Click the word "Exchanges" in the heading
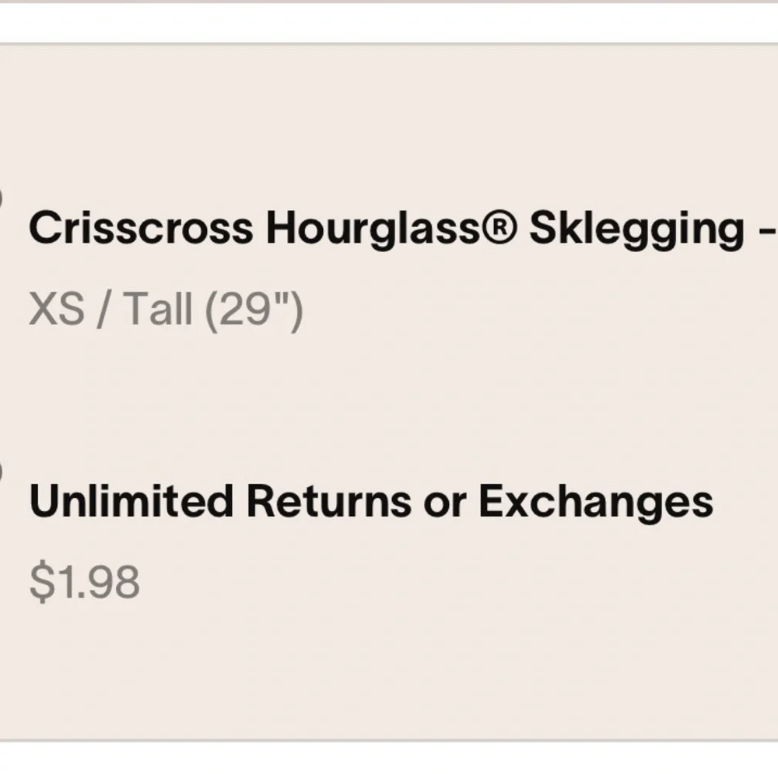778x778 pixels. pos(595,502)
